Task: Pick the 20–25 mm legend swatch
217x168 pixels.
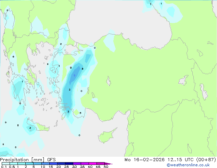Action: coord(61,164)
